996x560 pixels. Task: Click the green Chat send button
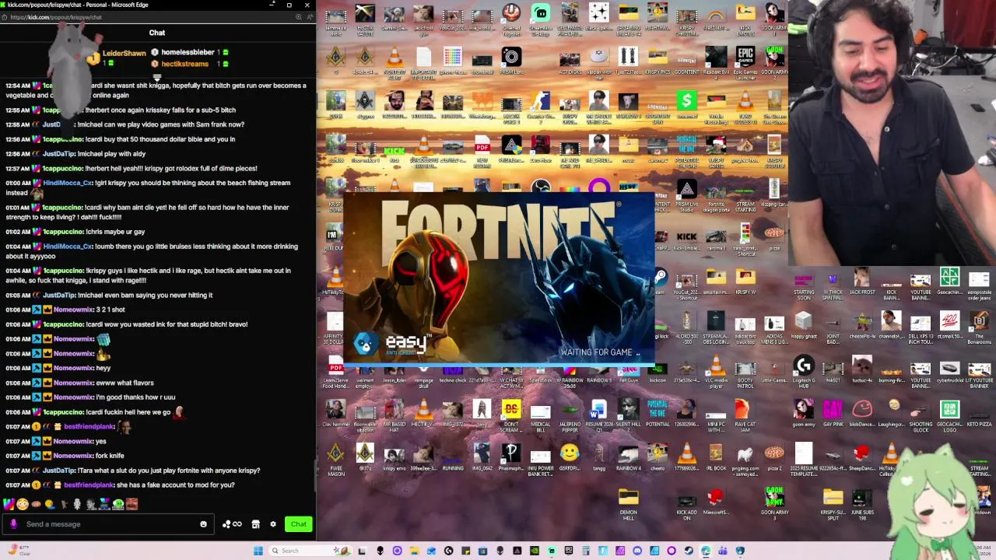coord(298,524)
